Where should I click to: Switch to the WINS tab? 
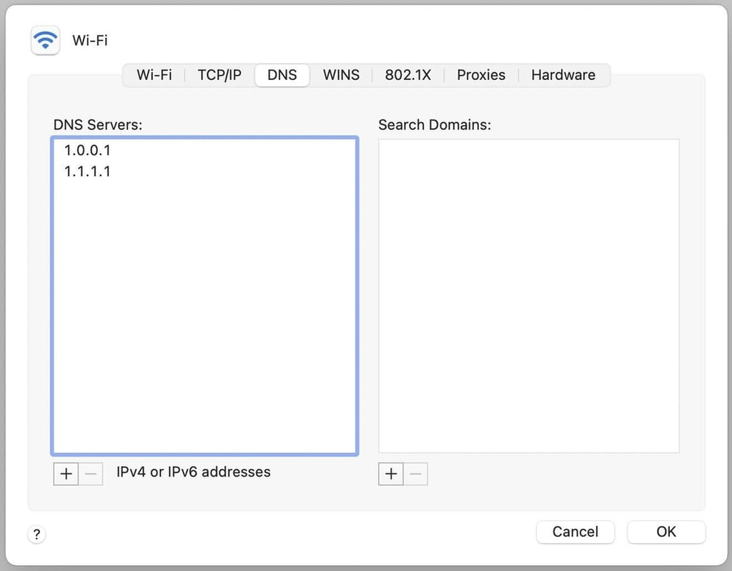point(341,75)
